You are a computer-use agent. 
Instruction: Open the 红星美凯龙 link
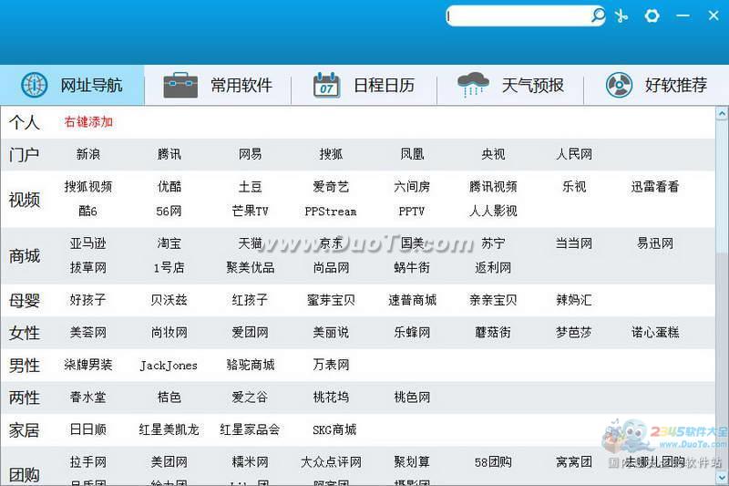point(169,429)
